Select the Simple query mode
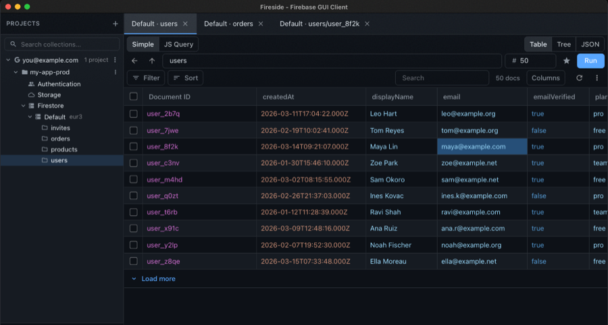 point(143,44)
